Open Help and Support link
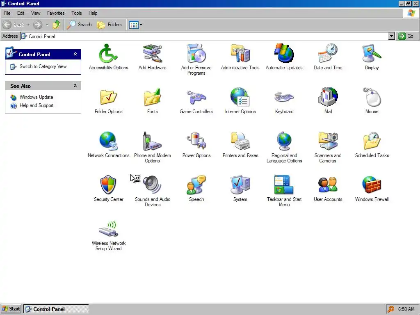 coord(37,105)
